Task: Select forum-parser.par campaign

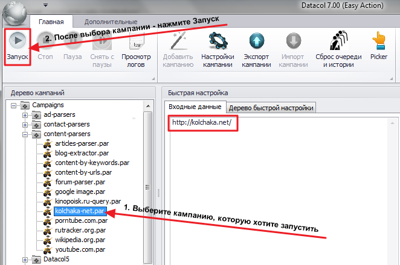Action: pos(80,182)
